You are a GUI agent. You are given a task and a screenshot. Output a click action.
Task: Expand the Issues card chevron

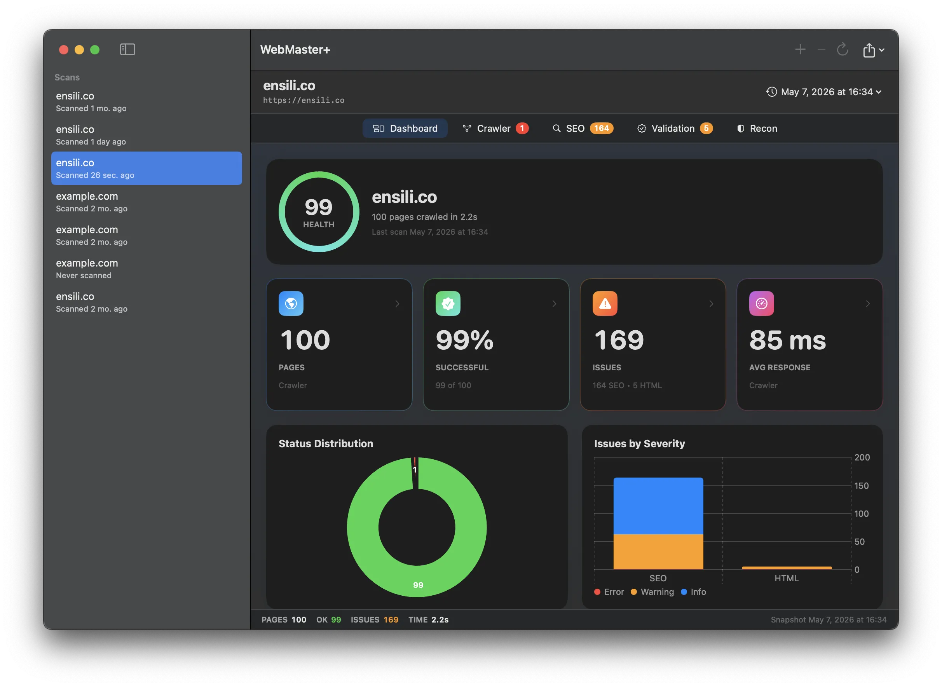711,304
